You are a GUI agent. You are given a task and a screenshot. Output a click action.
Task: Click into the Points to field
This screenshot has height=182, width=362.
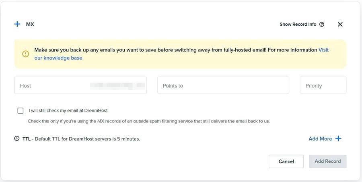223,86
